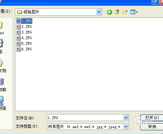The height and width of the screenshot is (134, 163).
Task: Select the file name 6.JPG
Action: point(27,49)
